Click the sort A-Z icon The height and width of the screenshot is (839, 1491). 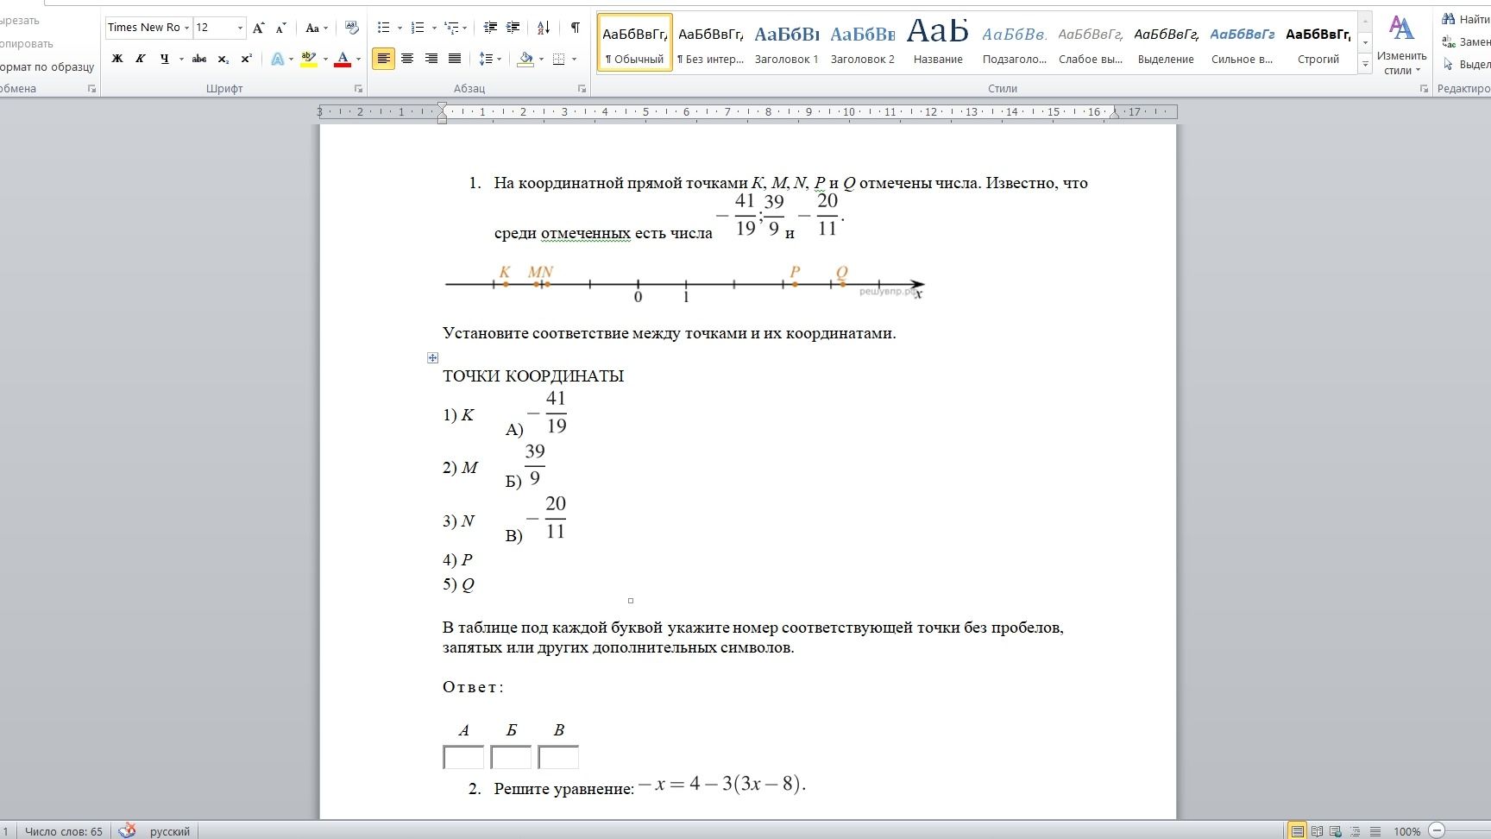544,28
